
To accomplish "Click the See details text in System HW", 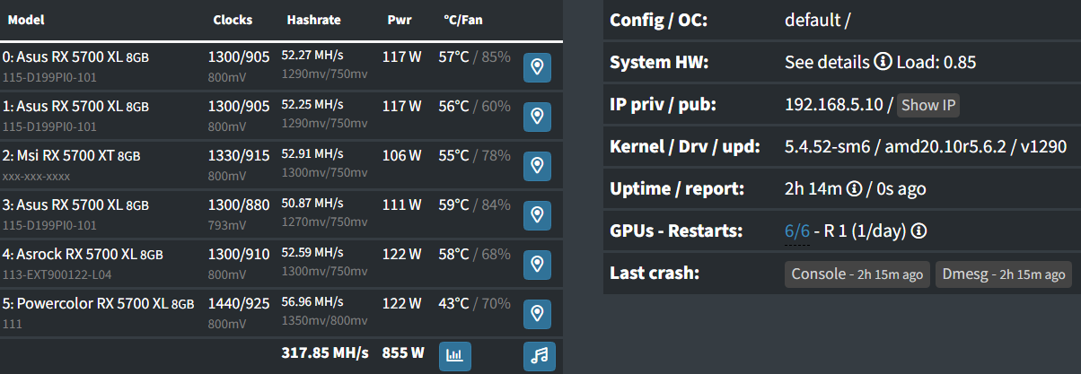I will point(827,63).
